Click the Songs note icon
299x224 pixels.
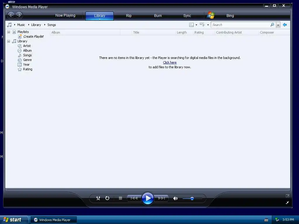tap(20, 55)
